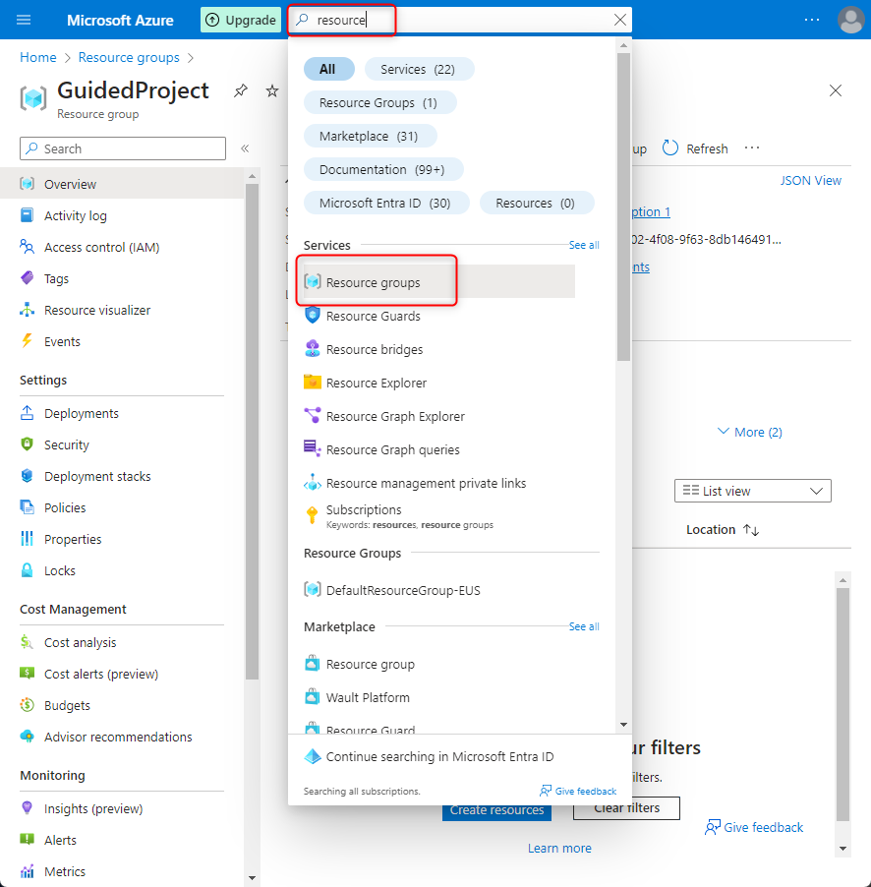Viewport: 871px width, 887px height.
Task: Expand the More (2) section
Action: point(749,432)
